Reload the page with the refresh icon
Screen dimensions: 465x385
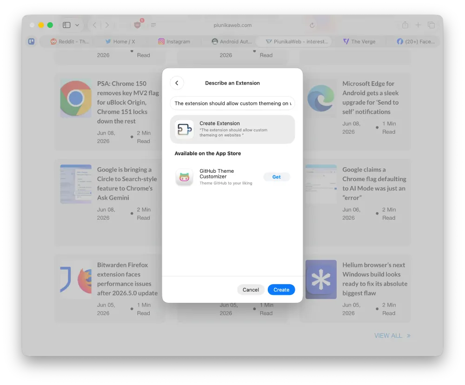[312, 25]
